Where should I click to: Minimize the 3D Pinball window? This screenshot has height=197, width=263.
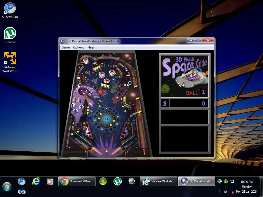(x=191, y=40)
